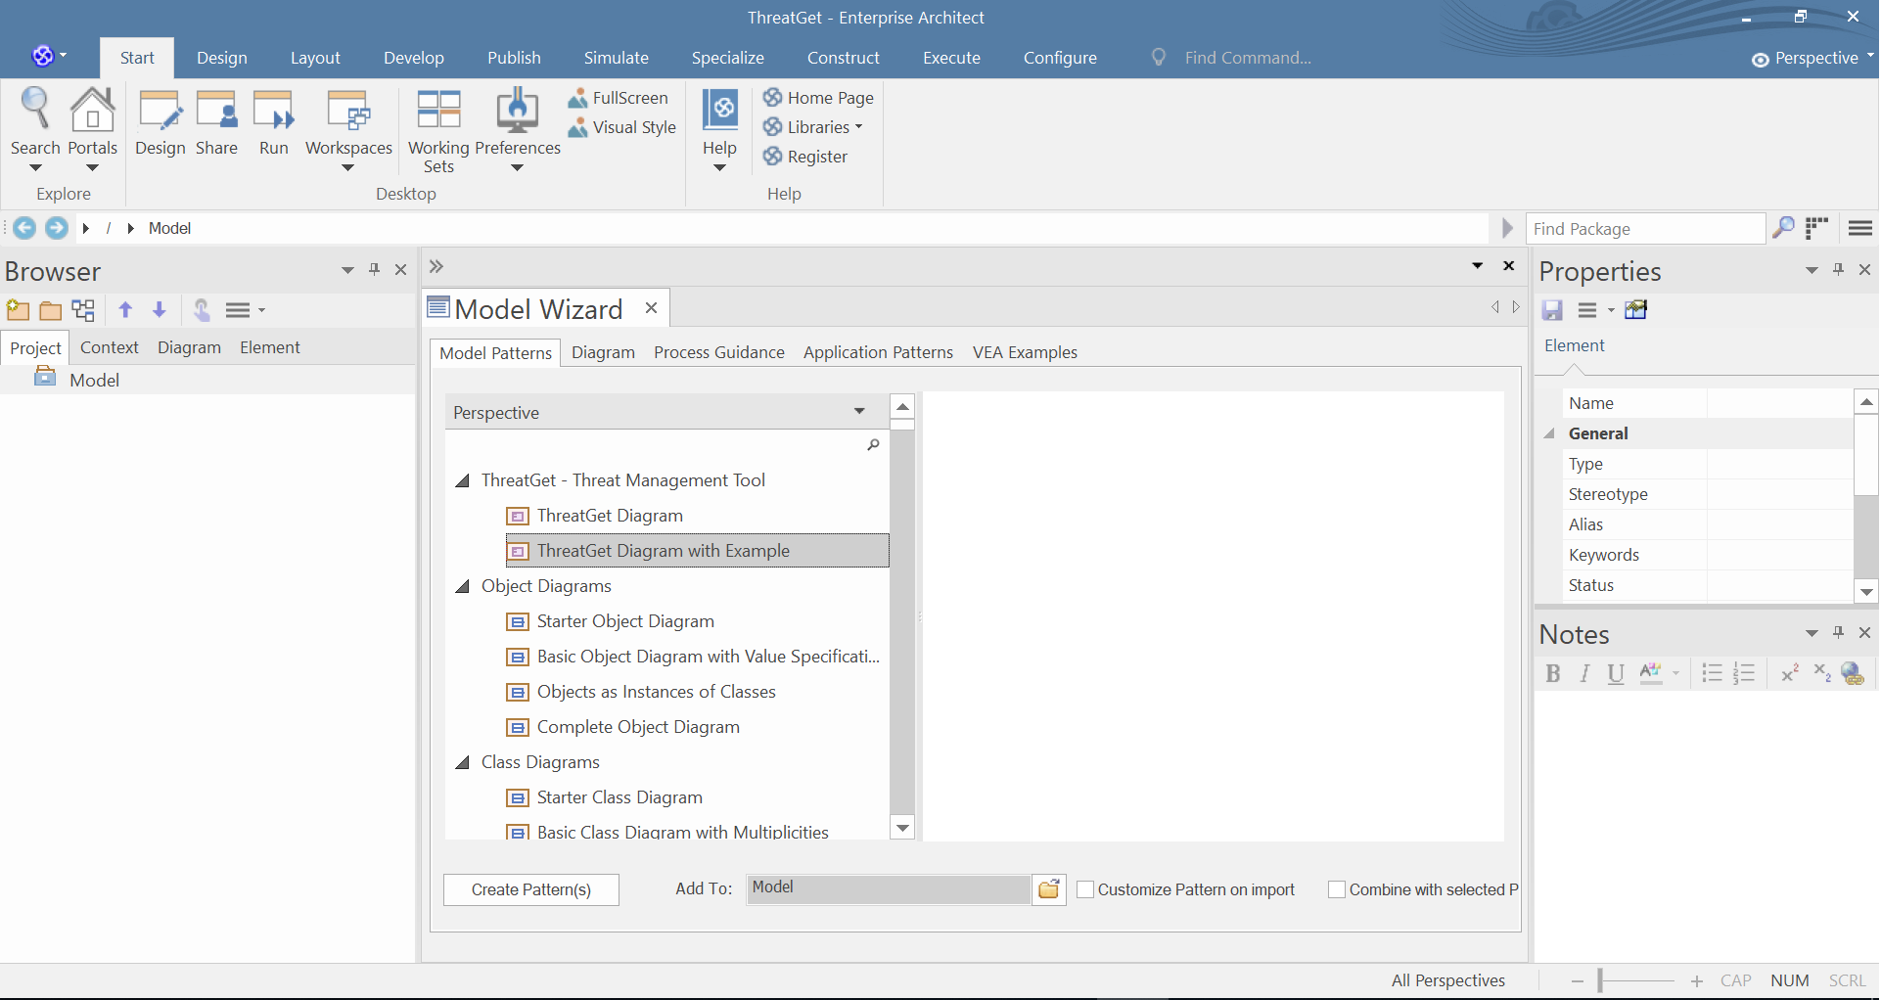The height and width of the screenshot is (1000, 1881).
Task: Click the zoom slider handle in status bar
Action: click(x=1600, y=980)
